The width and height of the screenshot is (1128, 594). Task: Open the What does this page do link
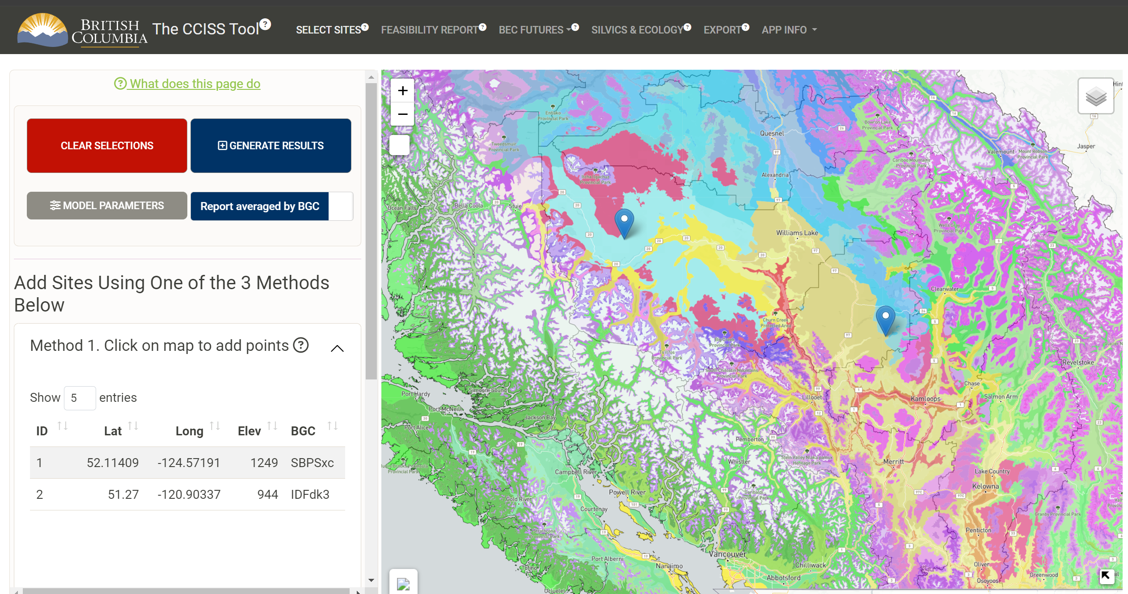187,84
